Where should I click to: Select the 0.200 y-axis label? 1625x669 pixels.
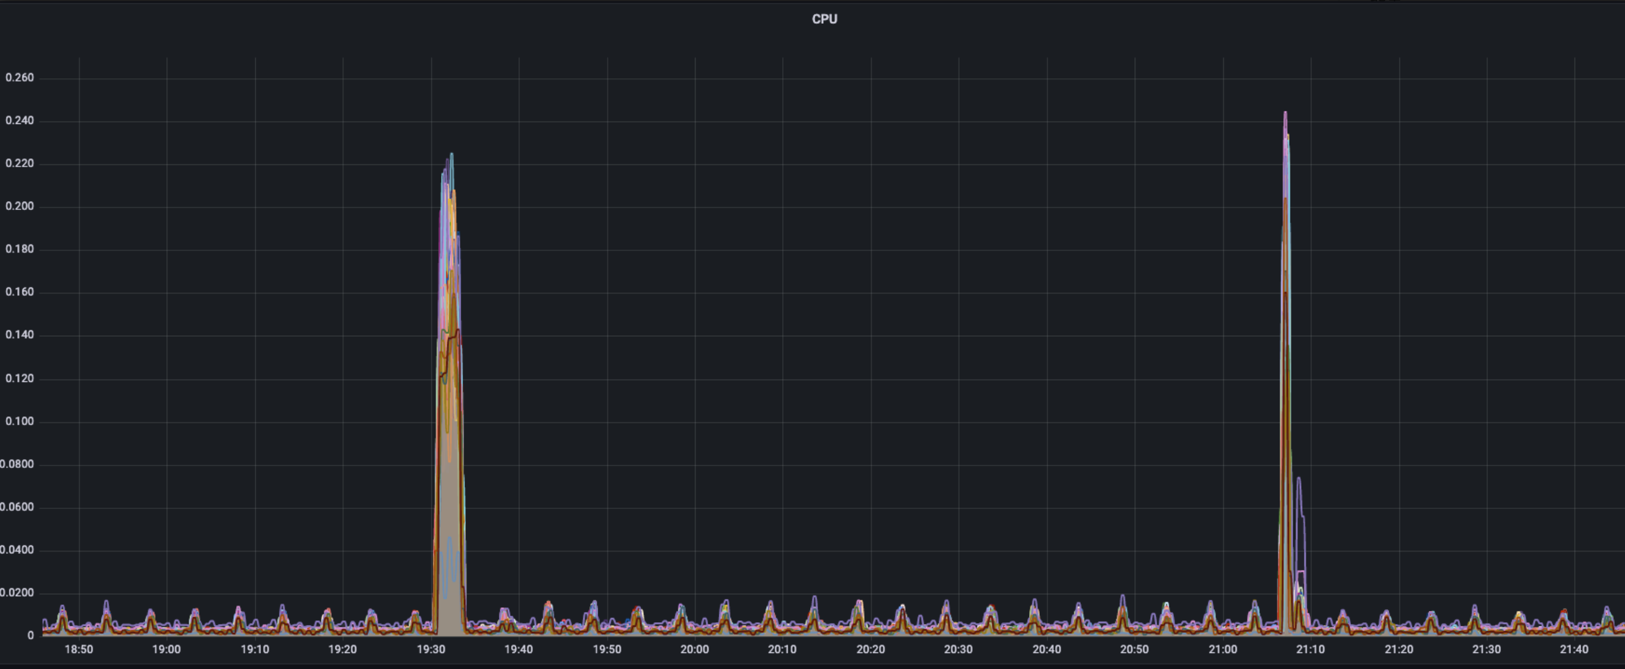coord(20,206)
